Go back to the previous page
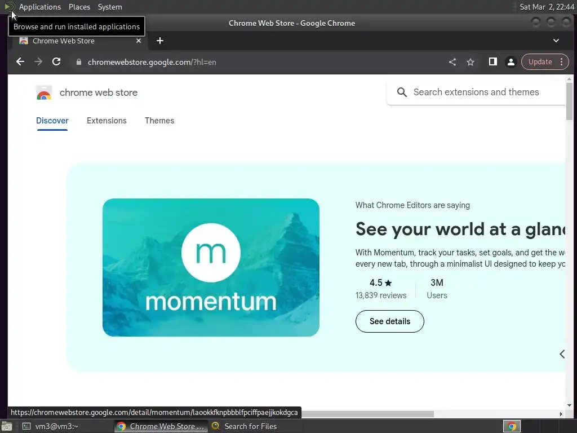 (20, 62)
